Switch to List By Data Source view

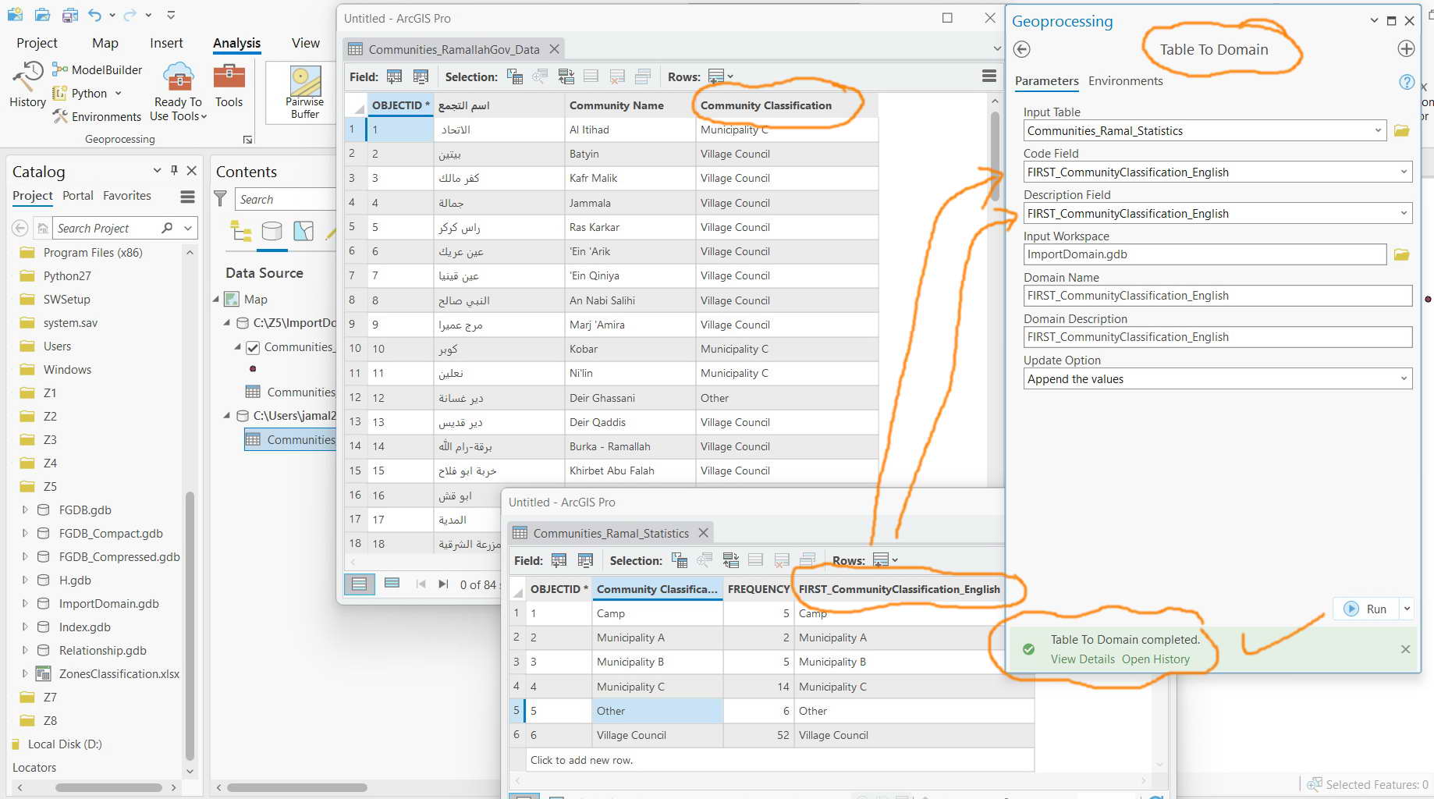[273, 231]
